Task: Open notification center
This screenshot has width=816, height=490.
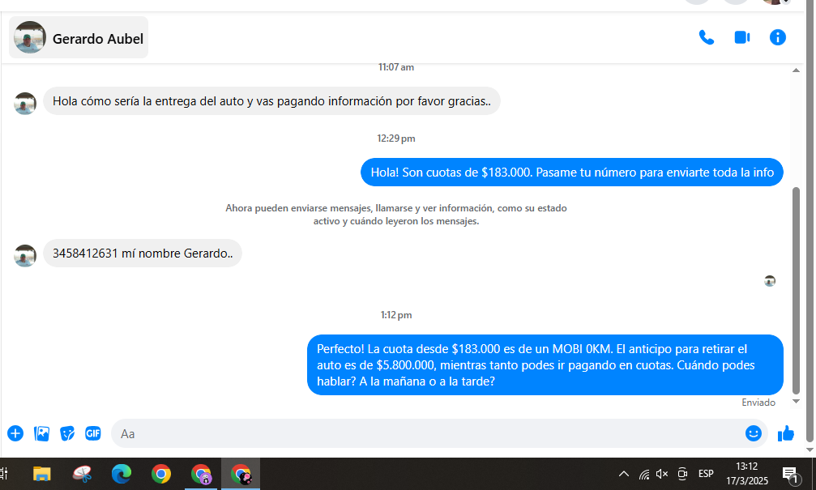Action: pos(790,474)
